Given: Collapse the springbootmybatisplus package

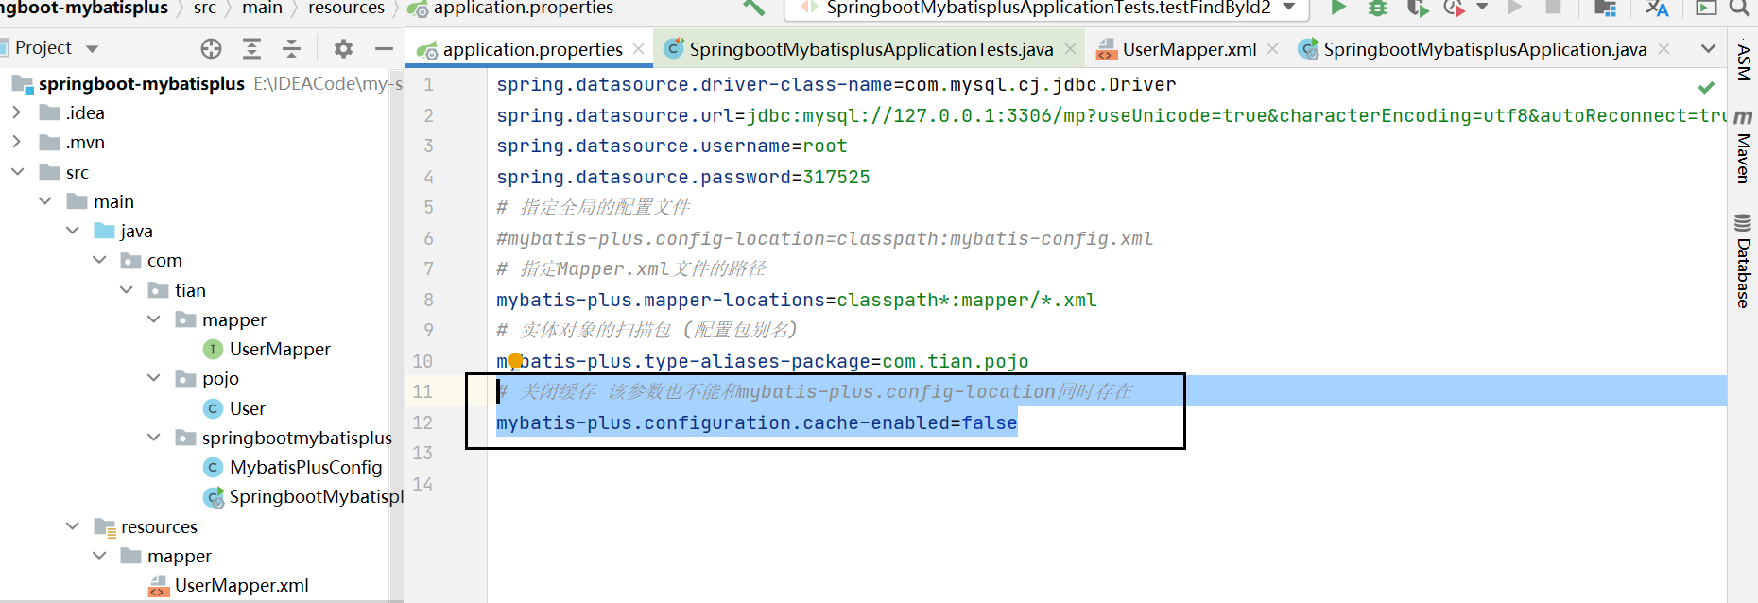Looking at the screenshot, I should coord(154,438).
